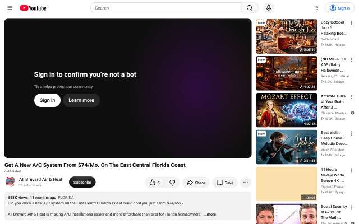Click title 'Cozy October Jazz'
This screenshot has height=224, width=359.
333,27
